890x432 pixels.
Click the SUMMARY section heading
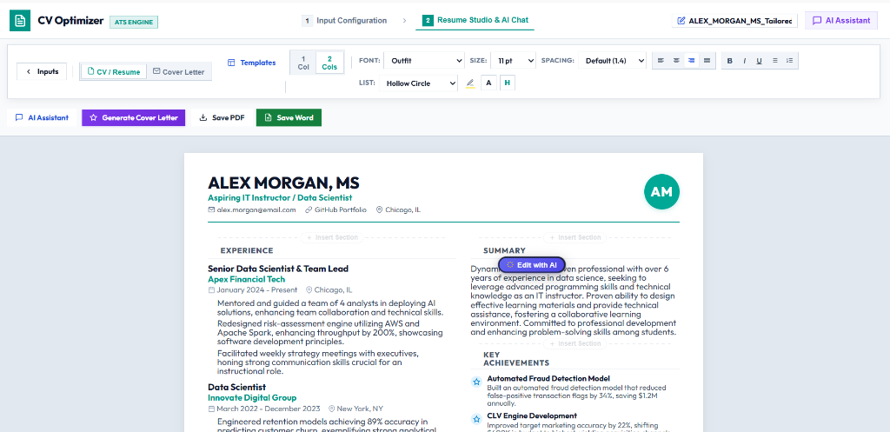tap(505, 250)
